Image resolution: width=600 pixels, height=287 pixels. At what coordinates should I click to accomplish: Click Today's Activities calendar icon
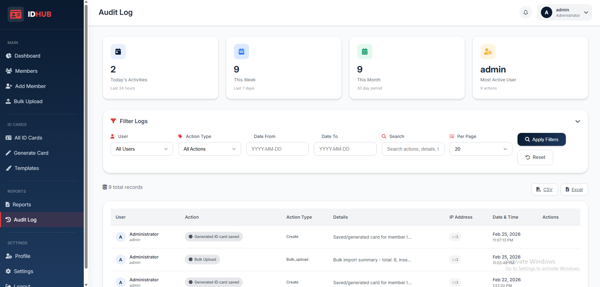(x=118, y=52)
